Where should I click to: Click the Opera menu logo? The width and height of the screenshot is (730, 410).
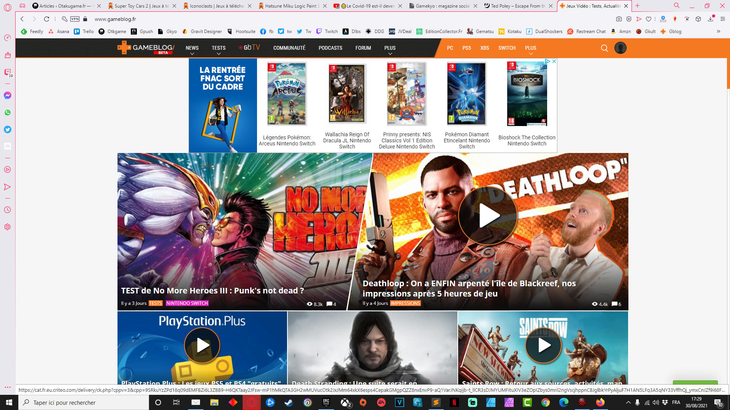pyautogui.click(x=7, y=7)
